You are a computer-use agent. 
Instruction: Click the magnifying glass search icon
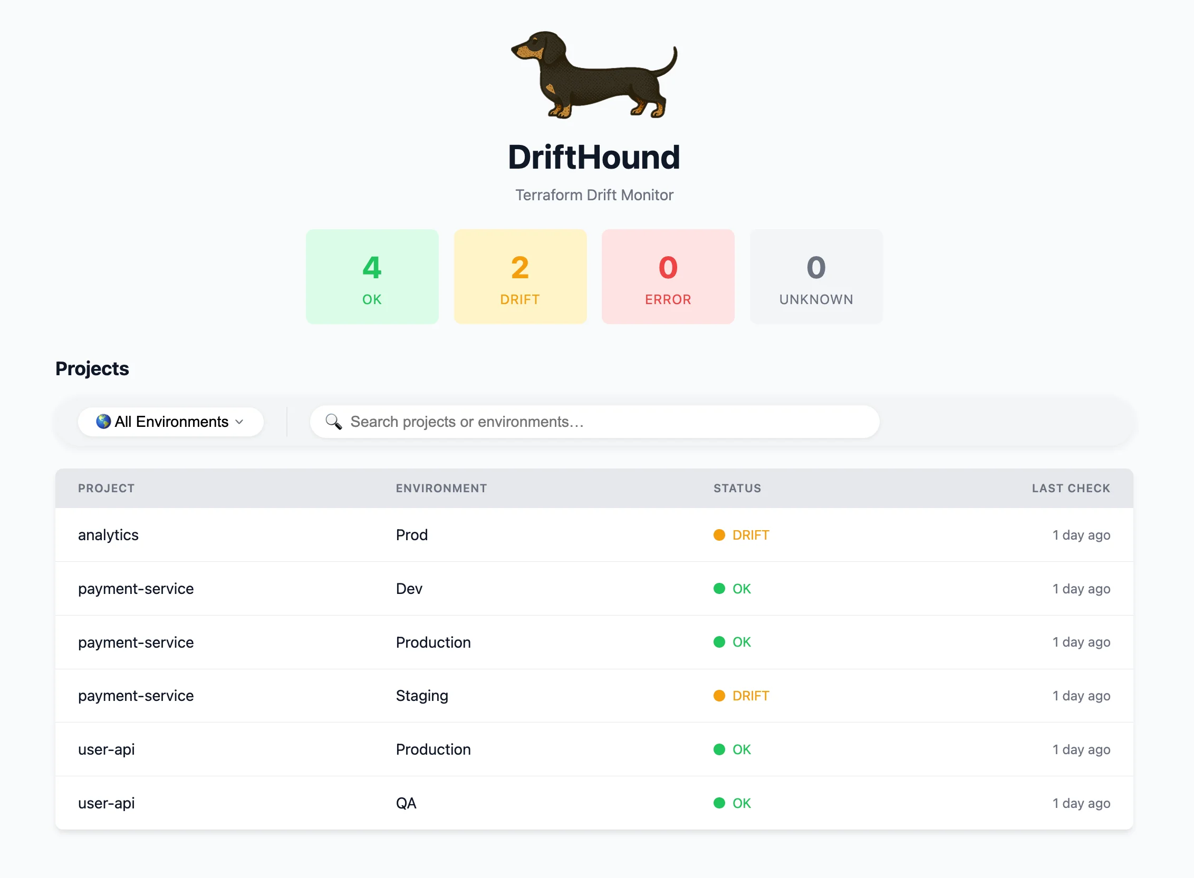[x=333, y=422]
